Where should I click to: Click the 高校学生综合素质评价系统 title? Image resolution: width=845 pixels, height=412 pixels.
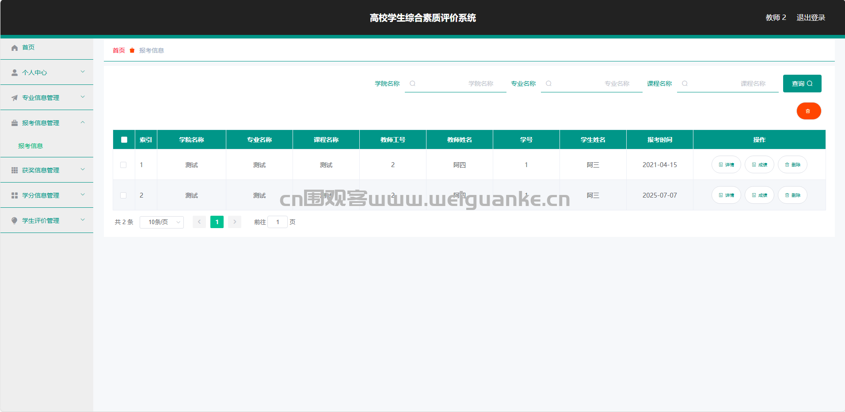423,18
